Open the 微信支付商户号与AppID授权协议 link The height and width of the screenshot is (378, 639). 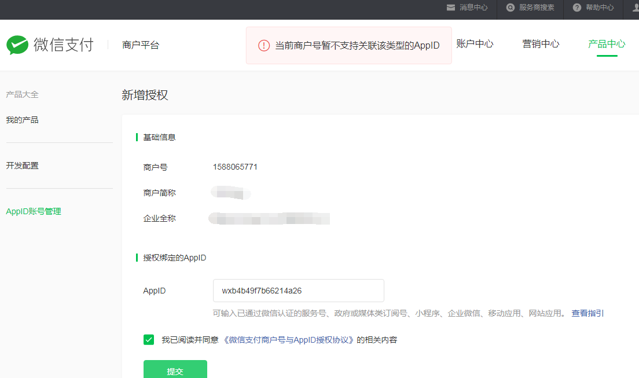tap(289, 340)
